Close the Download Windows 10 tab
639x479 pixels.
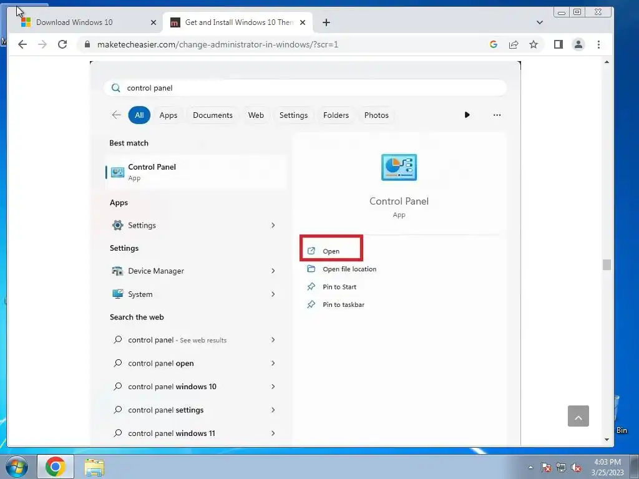pyautogui.click(x=154, y=22)
